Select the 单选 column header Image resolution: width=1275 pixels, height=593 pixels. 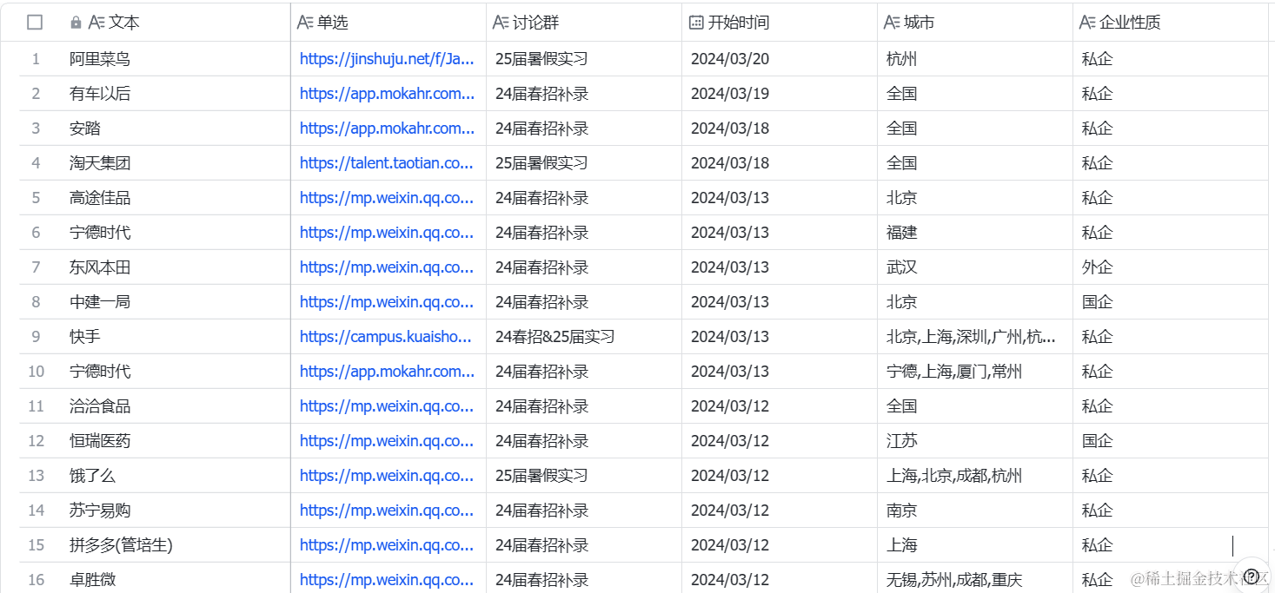[388, 23]
